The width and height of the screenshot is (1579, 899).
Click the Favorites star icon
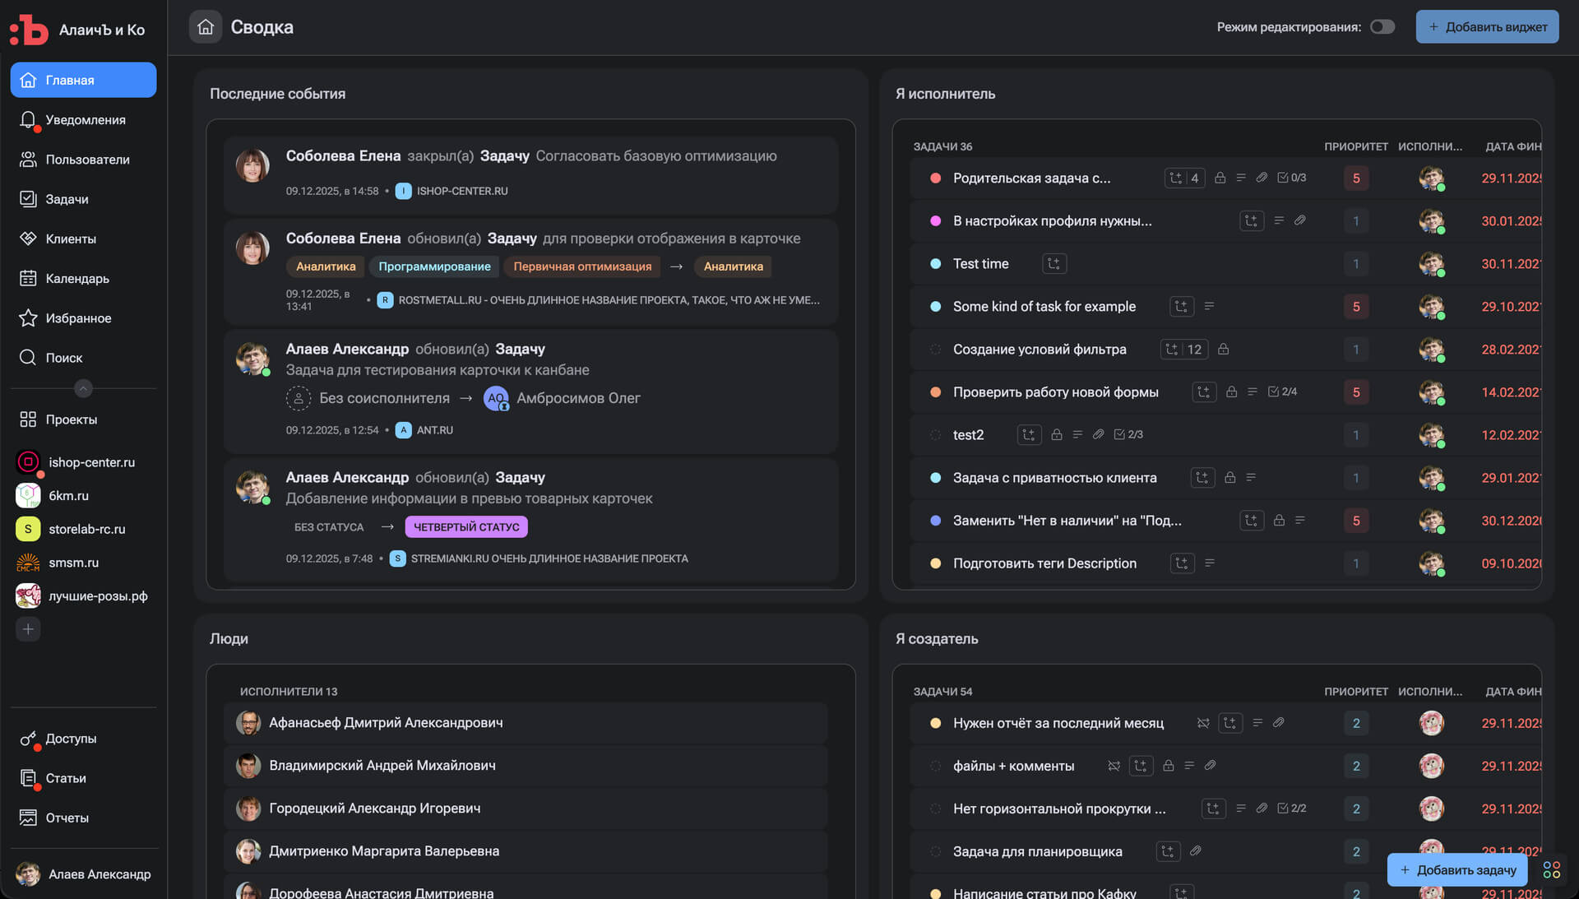28,318
